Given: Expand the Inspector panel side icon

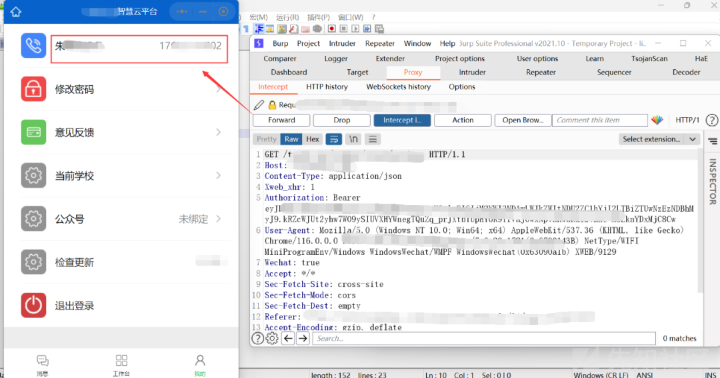Looking at the screenshot, I should click(713, 141).
